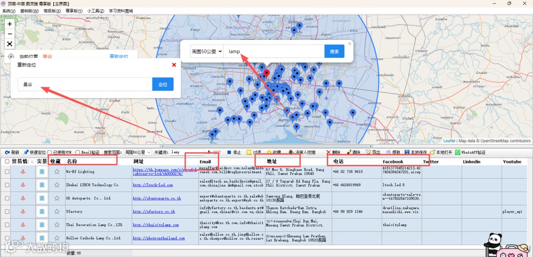Click the 本地打开 folder button

(x=441, y=153)
